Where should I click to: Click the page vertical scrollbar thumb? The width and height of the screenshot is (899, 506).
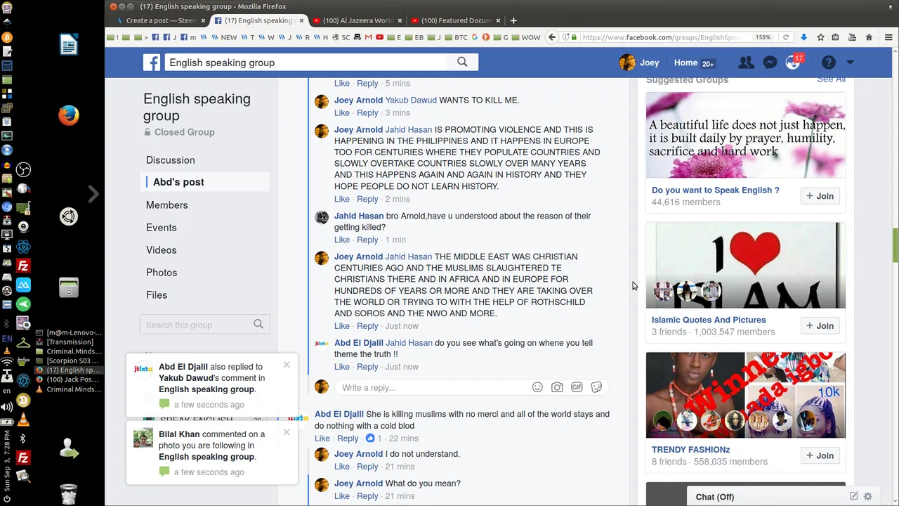[895, 246]
